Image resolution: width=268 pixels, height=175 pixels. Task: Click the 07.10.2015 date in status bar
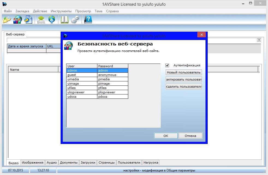coord(16,170)
